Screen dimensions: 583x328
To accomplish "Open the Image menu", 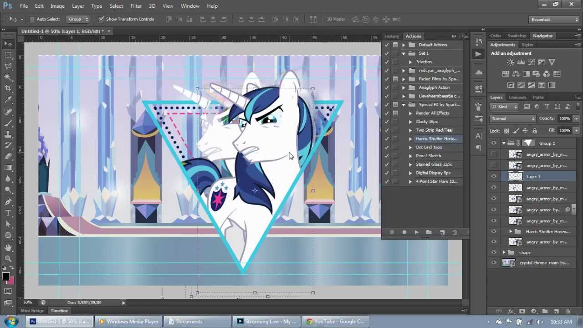I will pyautogui.click(x=57, y=6).
